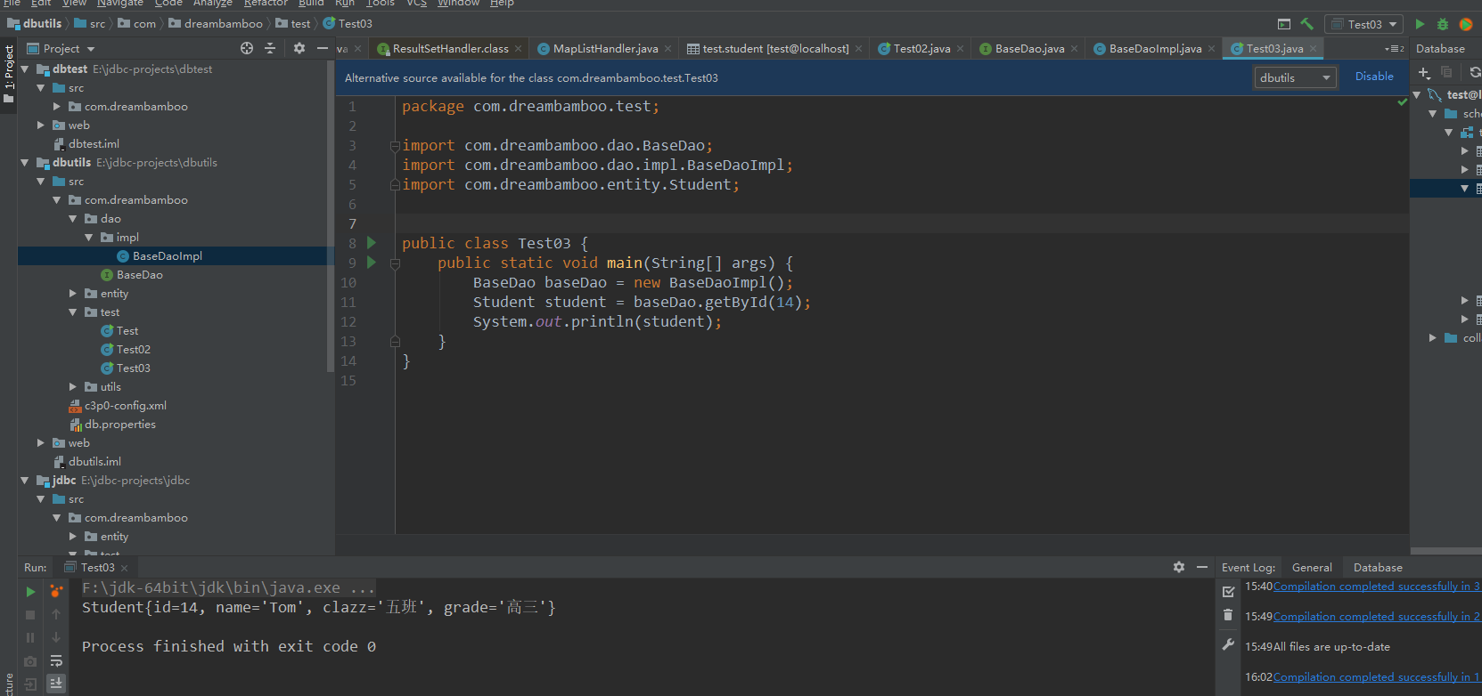Screen dimensions: 1482x696
Task: Show hidden editor tabs list dropdown
Action: coord(1395,49)
